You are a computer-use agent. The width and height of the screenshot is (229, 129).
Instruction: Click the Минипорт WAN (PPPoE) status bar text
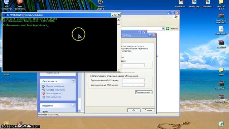(49, 115)
